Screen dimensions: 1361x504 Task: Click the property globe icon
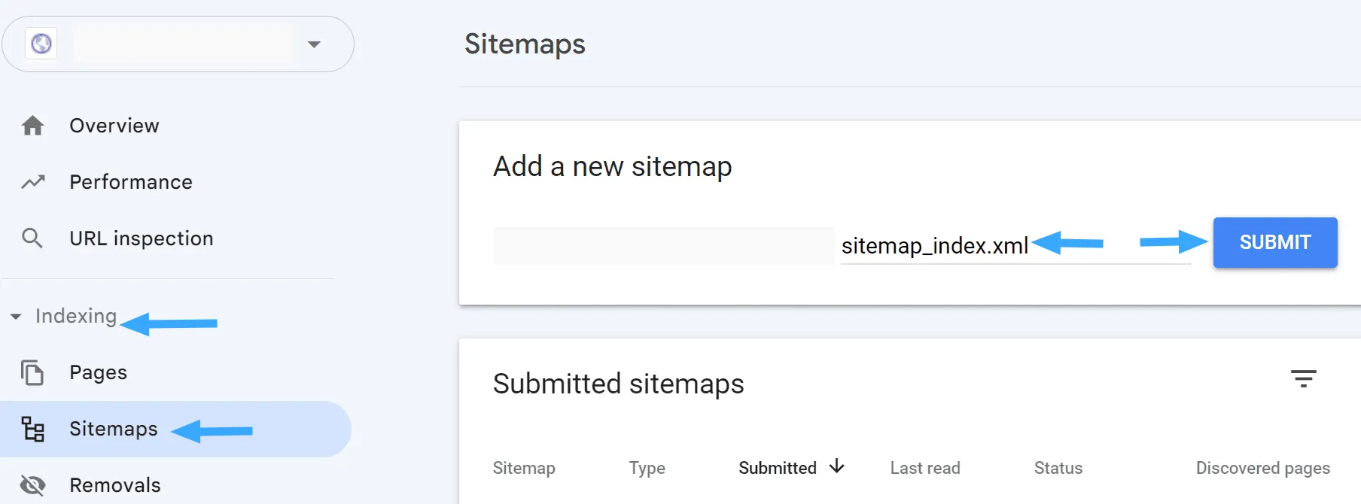tap(41, 43)
